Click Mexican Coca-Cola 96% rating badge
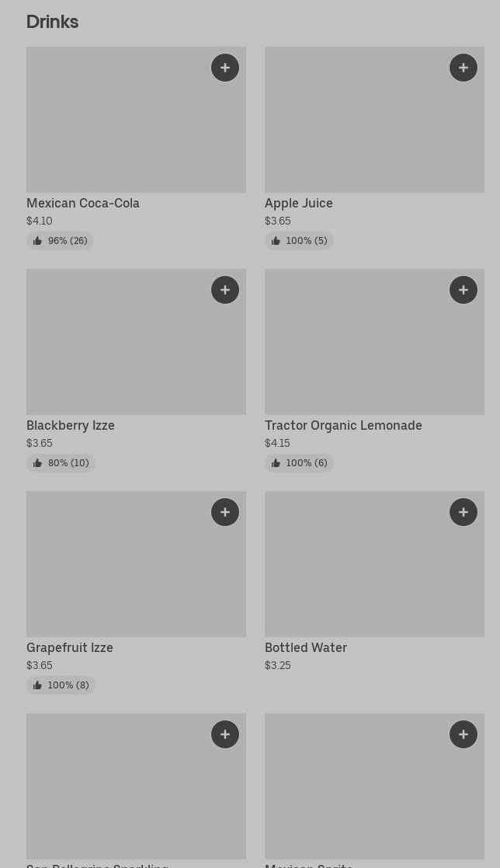The height and width of the screenshot is (868, 500). [61, 241]
